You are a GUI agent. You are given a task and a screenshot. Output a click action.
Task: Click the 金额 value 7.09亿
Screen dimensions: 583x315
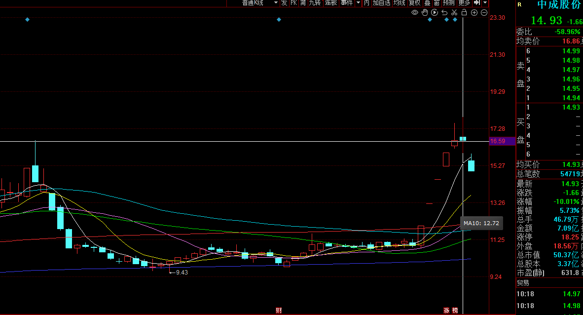click(568, 228)
